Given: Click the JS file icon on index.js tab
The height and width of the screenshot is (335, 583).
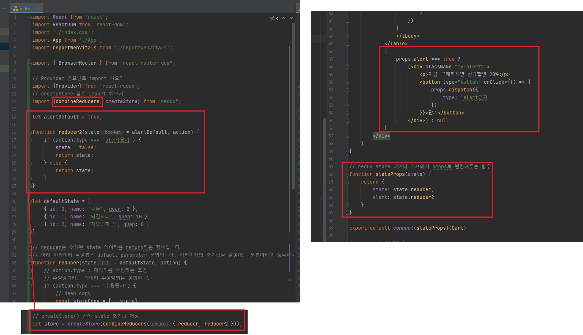Looking at the screenshot, I should (x=15, y=8).
